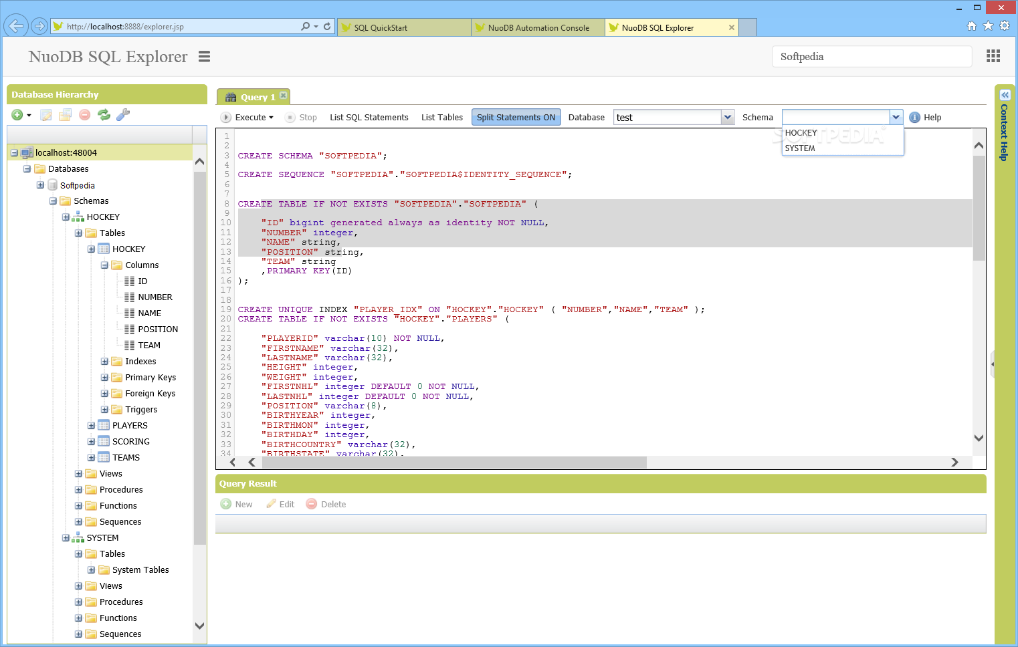Close the Query 1 tab

(x=283, y=96)
